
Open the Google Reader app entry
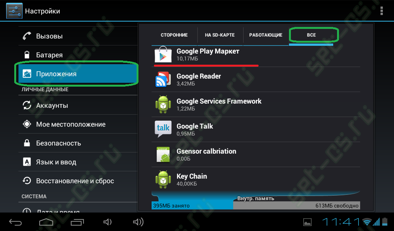(256, 79)
